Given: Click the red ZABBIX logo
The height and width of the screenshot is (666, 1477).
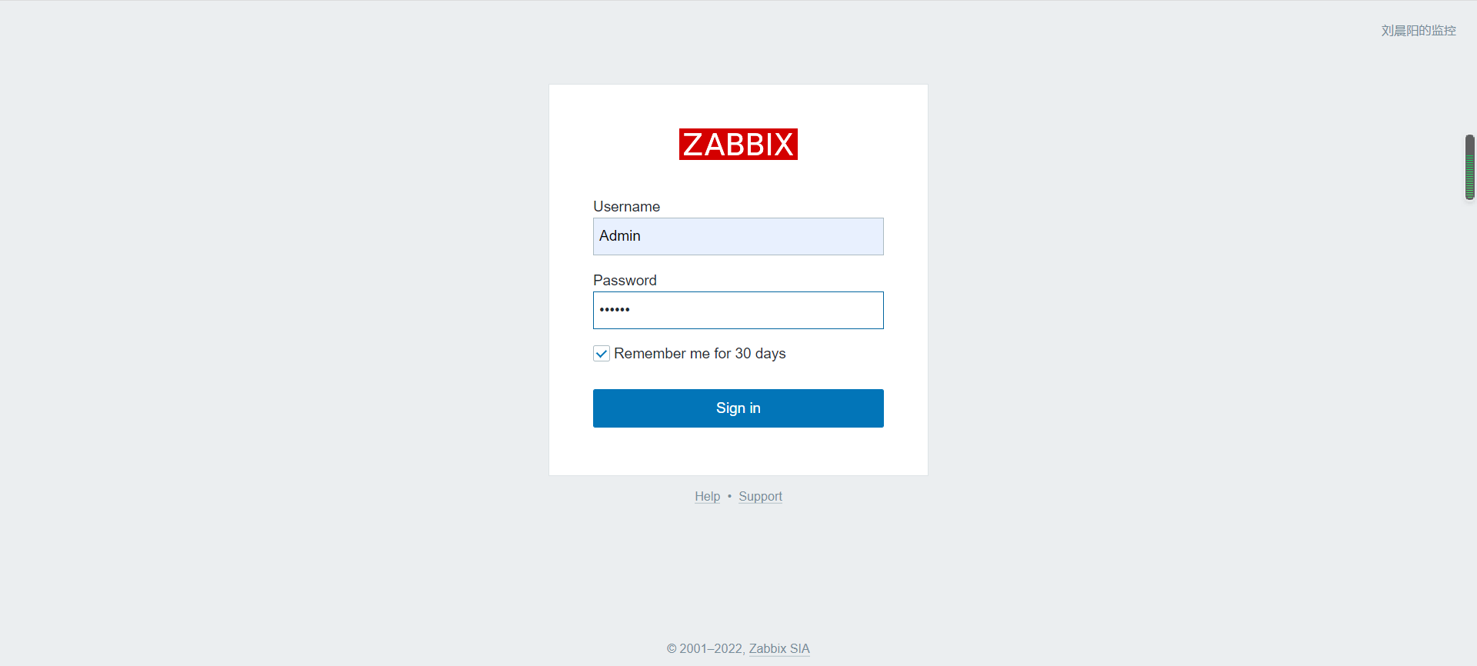Looking at the screenshot, I should pyautogui.click(x=738, y=145).
